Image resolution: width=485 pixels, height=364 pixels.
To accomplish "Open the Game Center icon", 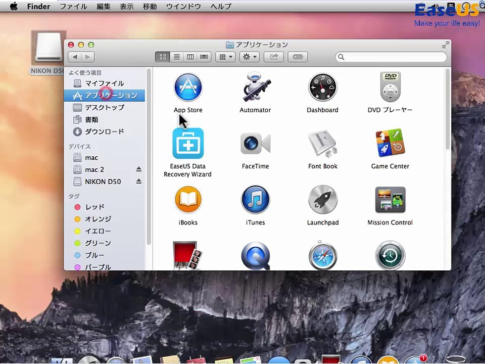I will pos(390,143).
